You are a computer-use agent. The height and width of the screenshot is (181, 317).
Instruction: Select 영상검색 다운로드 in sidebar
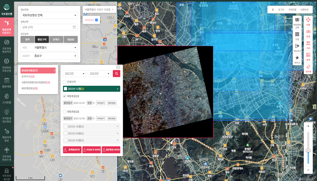click(7, 27)
